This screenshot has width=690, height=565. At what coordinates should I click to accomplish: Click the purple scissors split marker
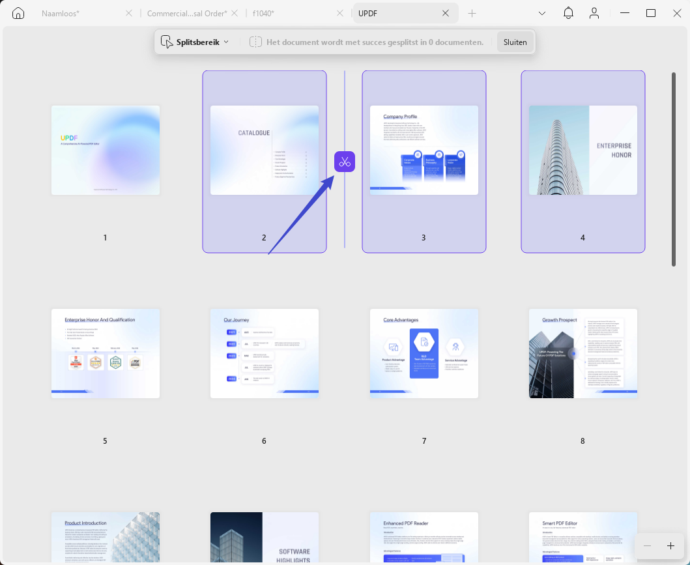pos(345,162)
